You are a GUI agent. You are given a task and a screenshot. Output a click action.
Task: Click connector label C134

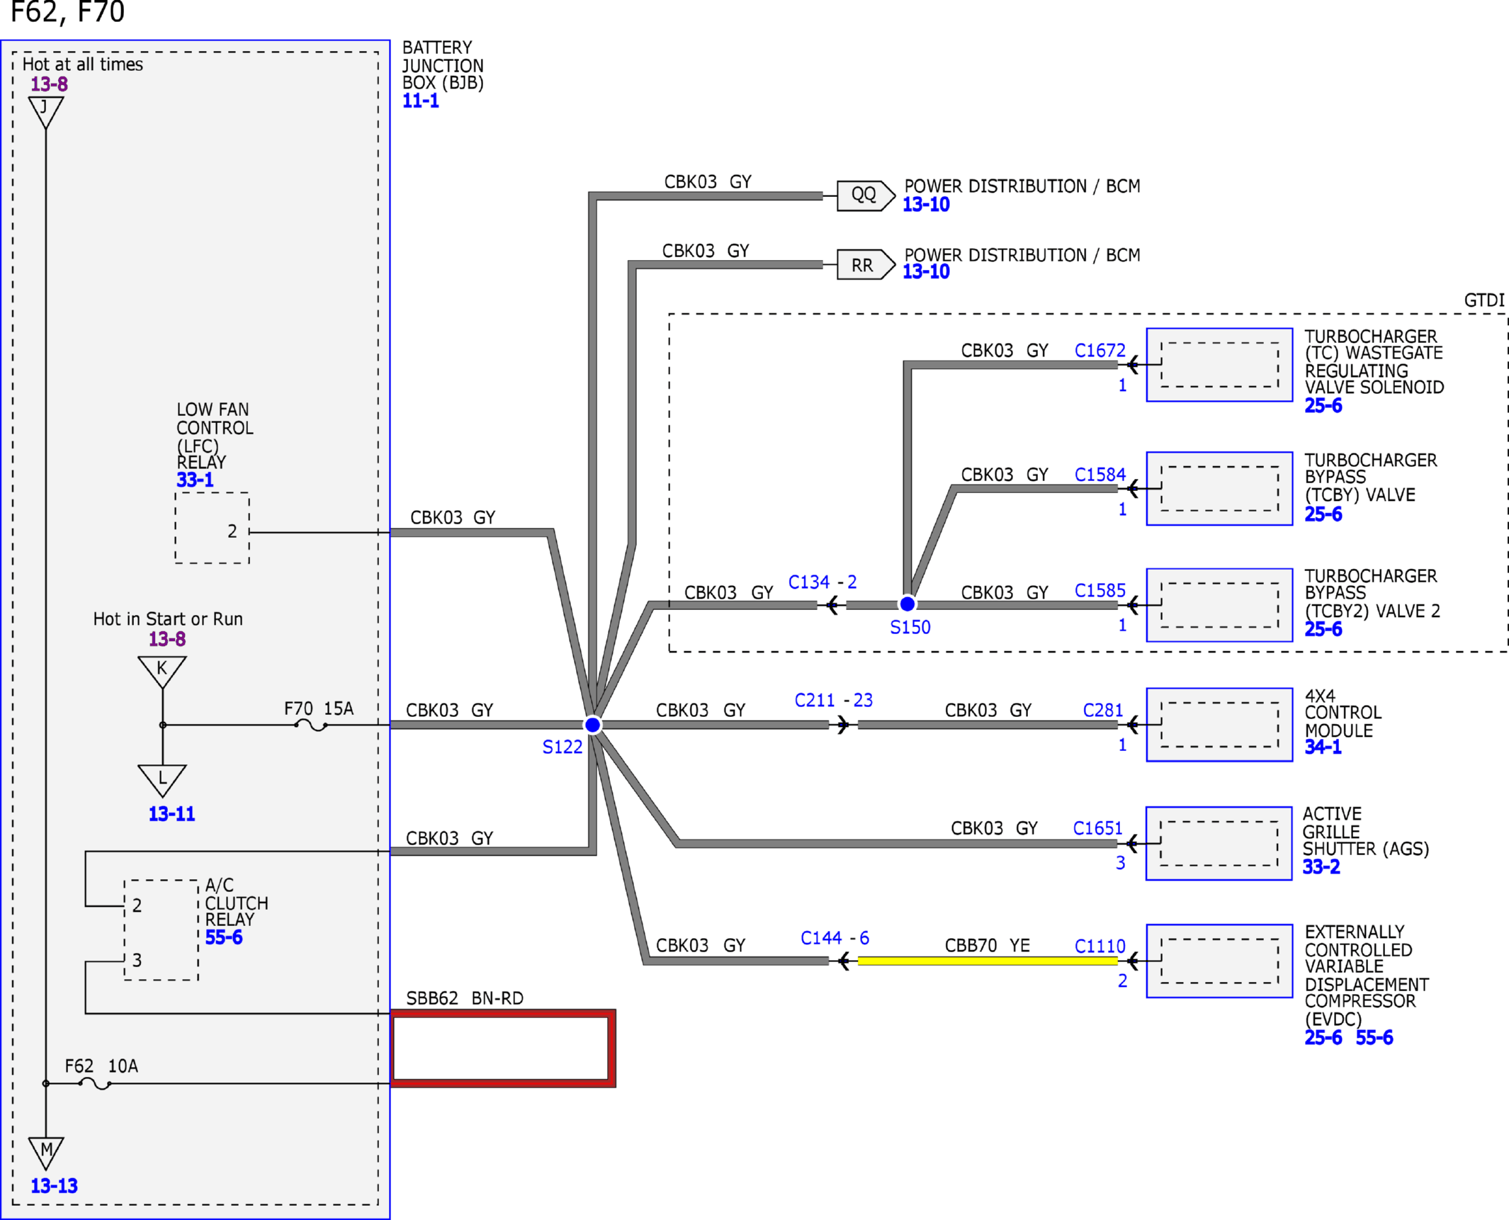[x=809, y=582]
